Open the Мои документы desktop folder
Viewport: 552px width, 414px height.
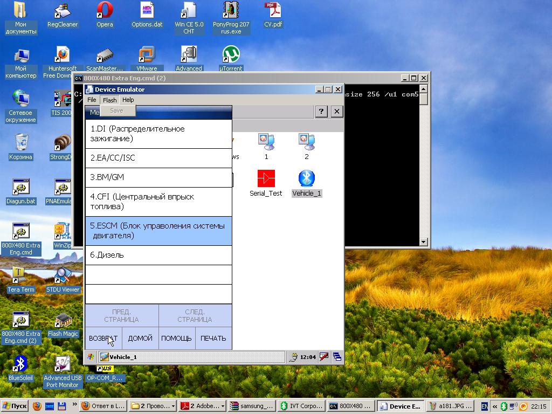[20, 18]
